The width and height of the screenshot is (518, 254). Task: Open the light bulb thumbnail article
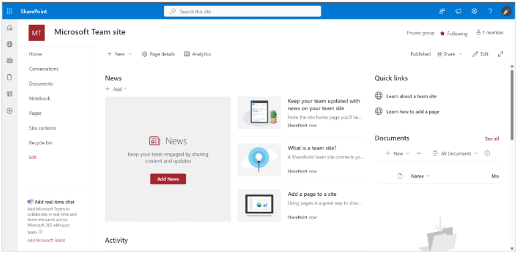(x=259, y=159)
